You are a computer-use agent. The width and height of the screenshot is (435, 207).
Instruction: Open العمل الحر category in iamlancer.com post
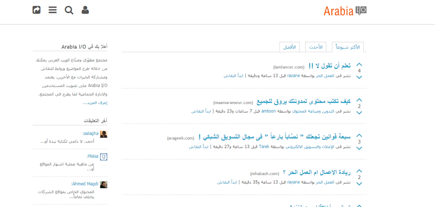325,76
